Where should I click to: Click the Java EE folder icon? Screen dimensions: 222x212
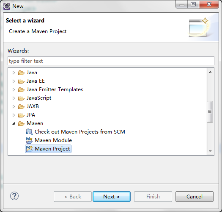(x=21, y=81)
